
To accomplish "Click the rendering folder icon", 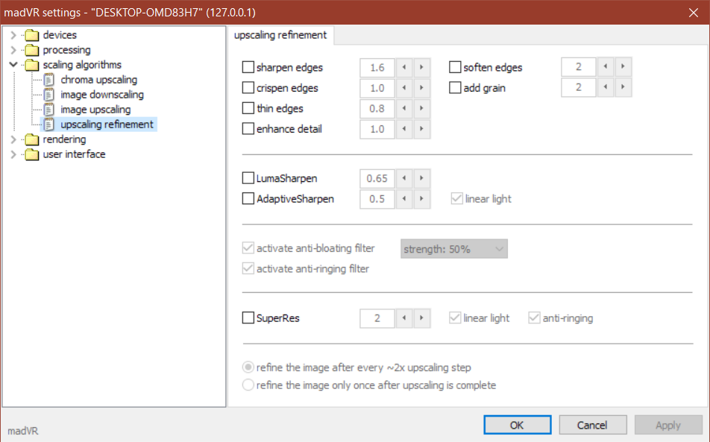I will 31,139.
